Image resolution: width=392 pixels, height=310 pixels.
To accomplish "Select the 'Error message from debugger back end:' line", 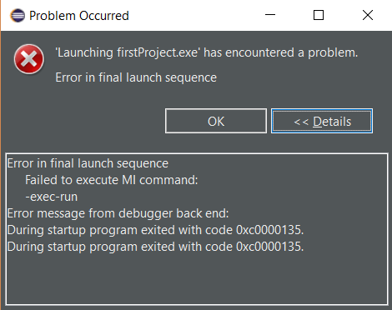I will click(x=118, y=213).
